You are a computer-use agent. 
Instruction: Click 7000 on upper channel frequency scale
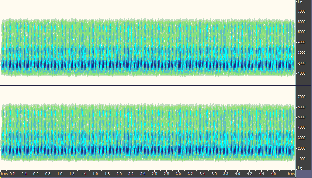tap(302, 12)
